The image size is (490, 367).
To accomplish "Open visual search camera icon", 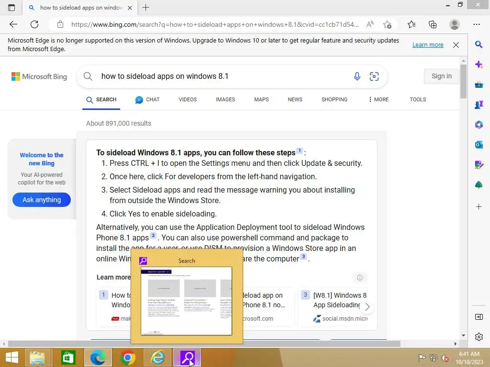I will [x=374, y=76].
